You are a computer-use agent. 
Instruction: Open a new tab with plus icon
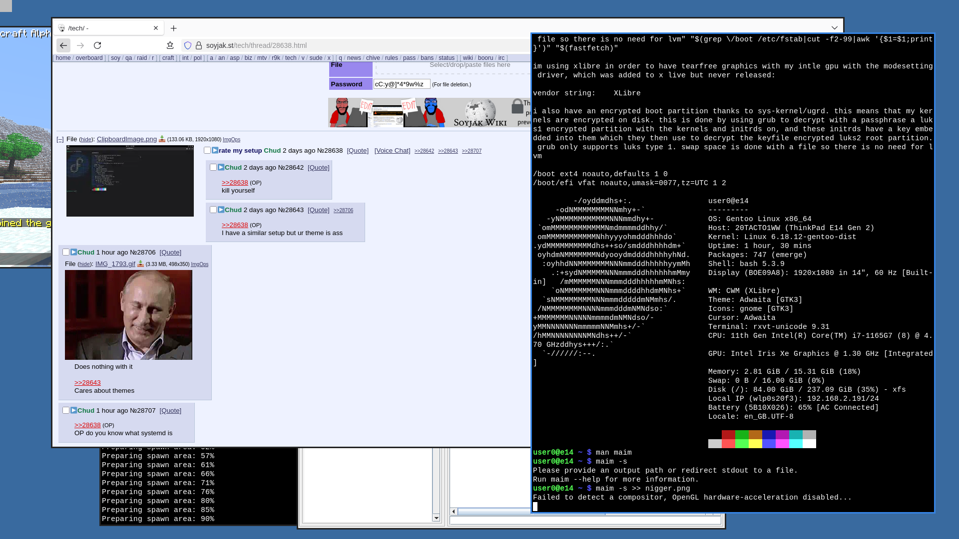click(173, 28)
